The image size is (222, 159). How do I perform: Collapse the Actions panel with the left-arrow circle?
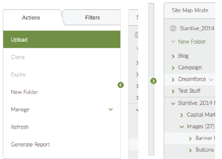coord(121,85)
